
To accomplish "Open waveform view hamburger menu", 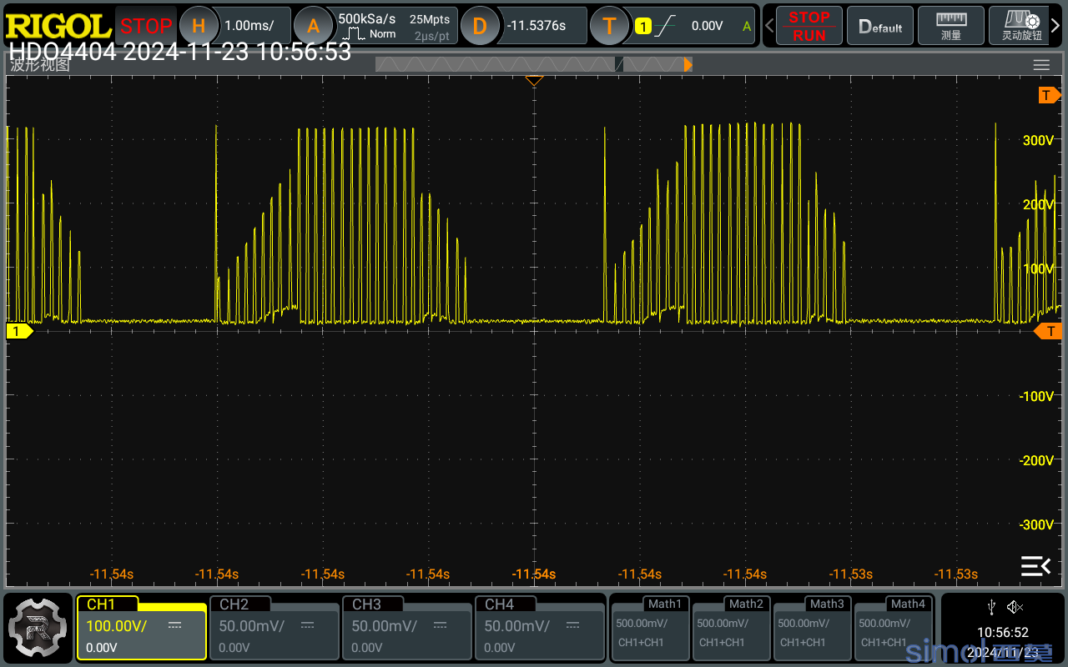I will pyautogui.click(x=1041, y=65).
